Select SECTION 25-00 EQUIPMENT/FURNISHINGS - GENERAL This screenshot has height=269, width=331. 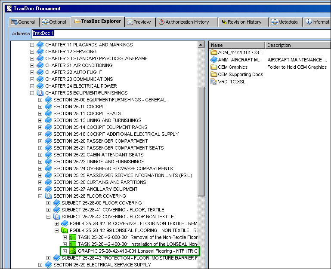click(110, 100)
